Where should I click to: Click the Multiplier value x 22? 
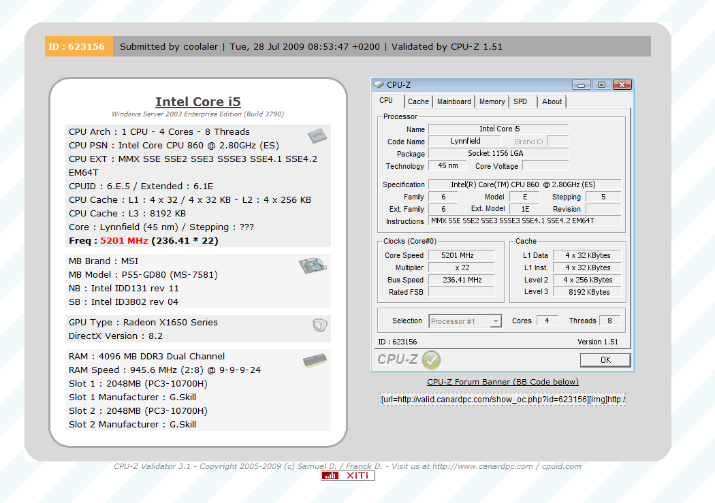click(x=462, y=268)
